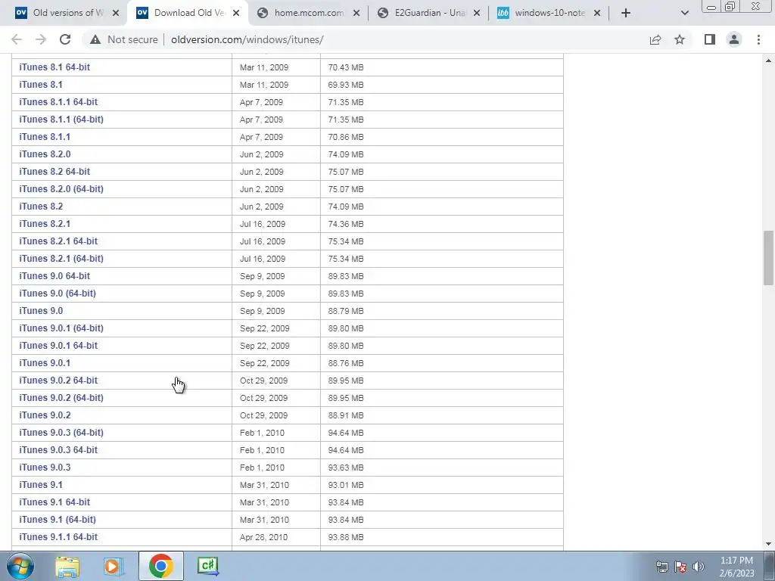
Task: Close the windows-10-note tab
Action: click(597, 13)
